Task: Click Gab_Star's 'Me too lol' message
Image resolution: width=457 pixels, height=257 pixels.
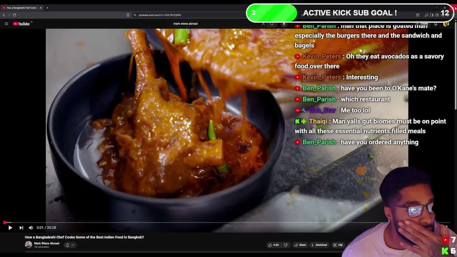Action: click(x=332, y=110)
